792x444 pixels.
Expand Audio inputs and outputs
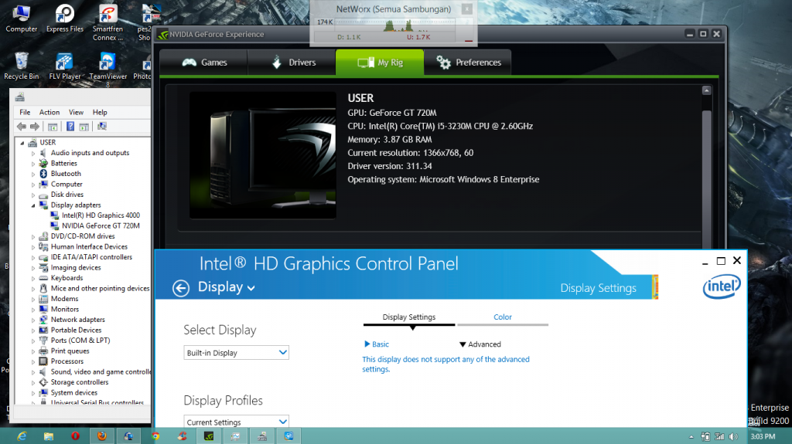coord(33,153)
